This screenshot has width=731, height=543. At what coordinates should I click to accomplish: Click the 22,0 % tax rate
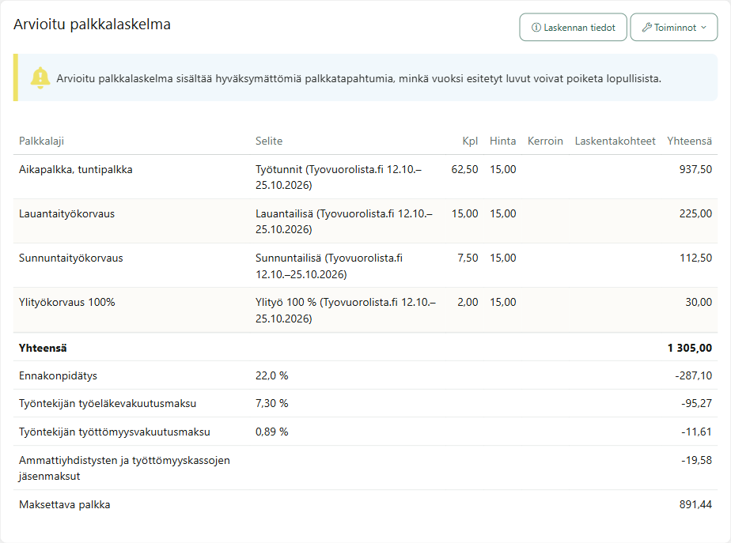[272, 375]
